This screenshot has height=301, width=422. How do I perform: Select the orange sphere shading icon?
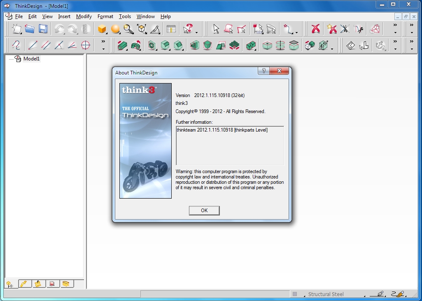(x=115, y=29)
